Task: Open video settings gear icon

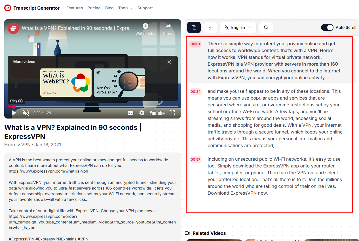Action: pyautogui.click(x=142, y=113)
